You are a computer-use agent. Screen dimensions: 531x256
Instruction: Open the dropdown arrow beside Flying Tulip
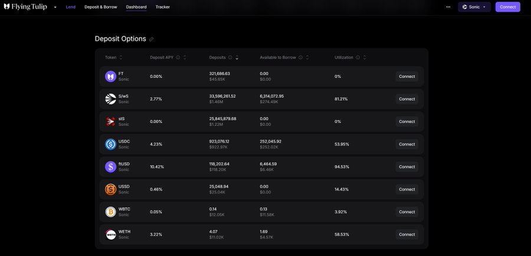point(55,7)
